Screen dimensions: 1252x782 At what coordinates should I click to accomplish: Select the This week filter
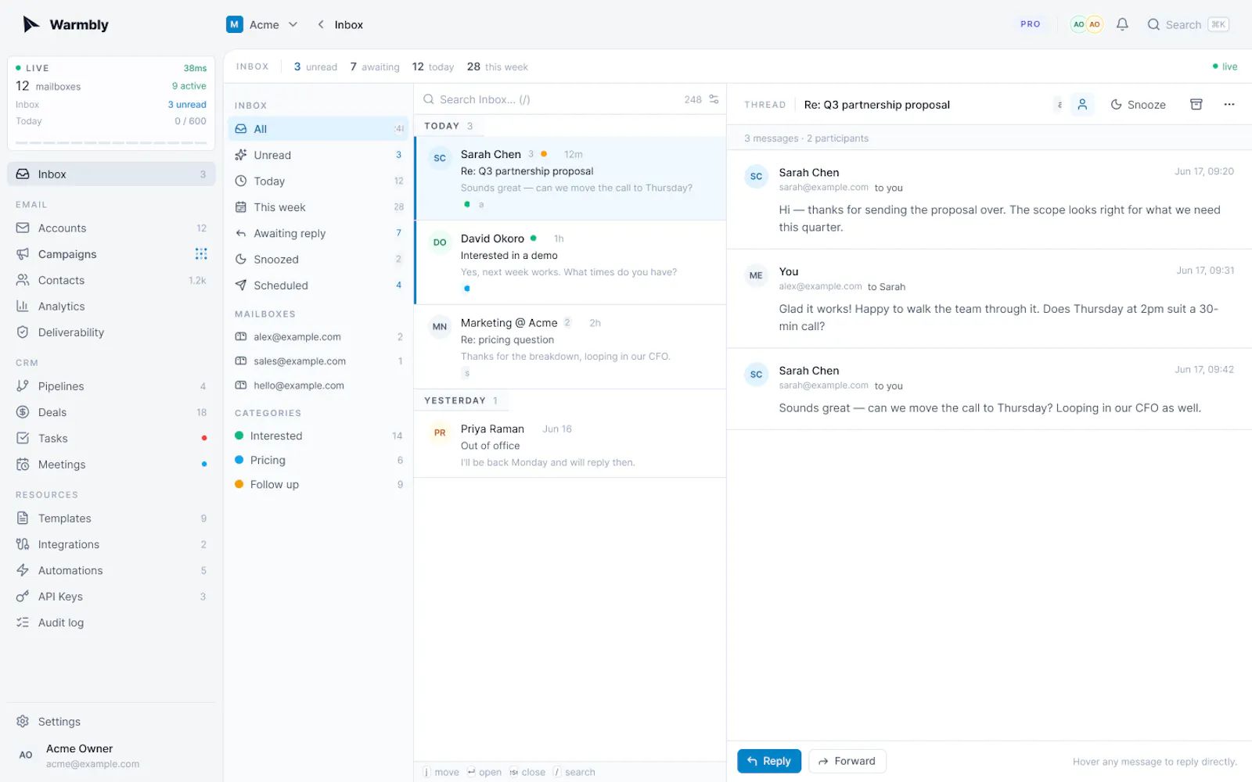coord(318,207)
